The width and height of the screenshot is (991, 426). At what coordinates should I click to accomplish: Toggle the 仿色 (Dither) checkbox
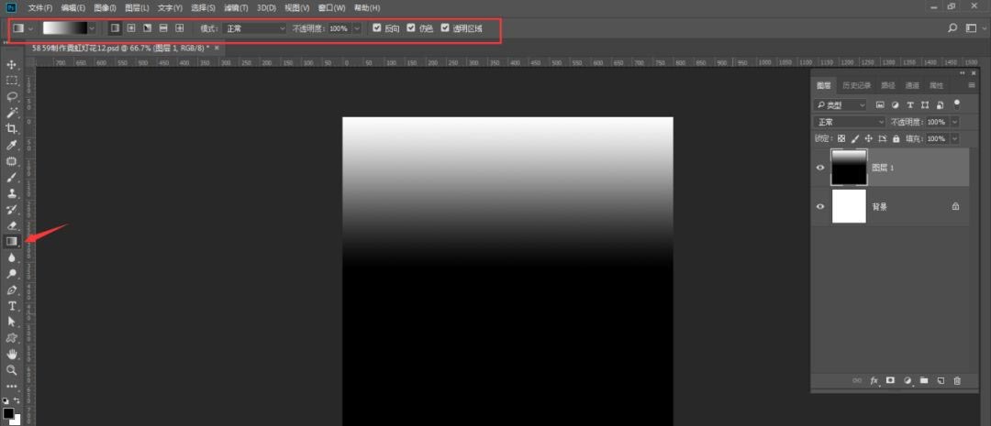411,28
